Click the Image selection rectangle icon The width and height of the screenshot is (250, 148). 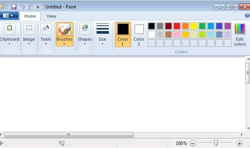[x=29, y=28]
